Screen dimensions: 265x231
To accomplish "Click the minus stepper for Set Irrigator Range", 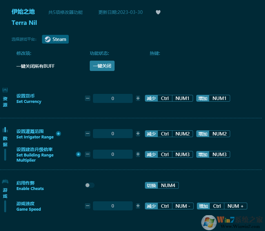I will (x=87, y=134).
